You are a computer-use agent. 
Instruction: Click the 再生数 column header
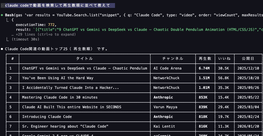[205, 59]
